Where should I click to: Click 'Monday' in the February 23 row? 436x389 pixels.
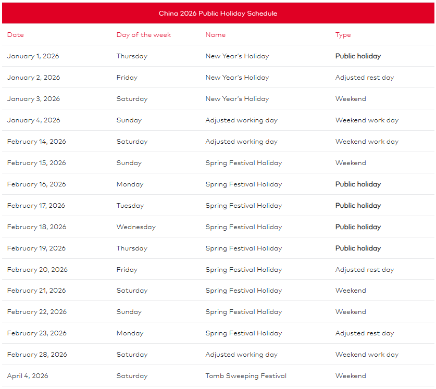coord(130,333)
